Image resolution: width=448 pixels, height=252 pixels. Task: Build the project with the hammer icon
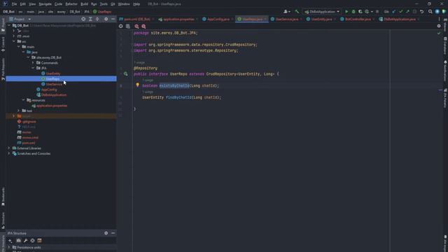pos(297,12)
